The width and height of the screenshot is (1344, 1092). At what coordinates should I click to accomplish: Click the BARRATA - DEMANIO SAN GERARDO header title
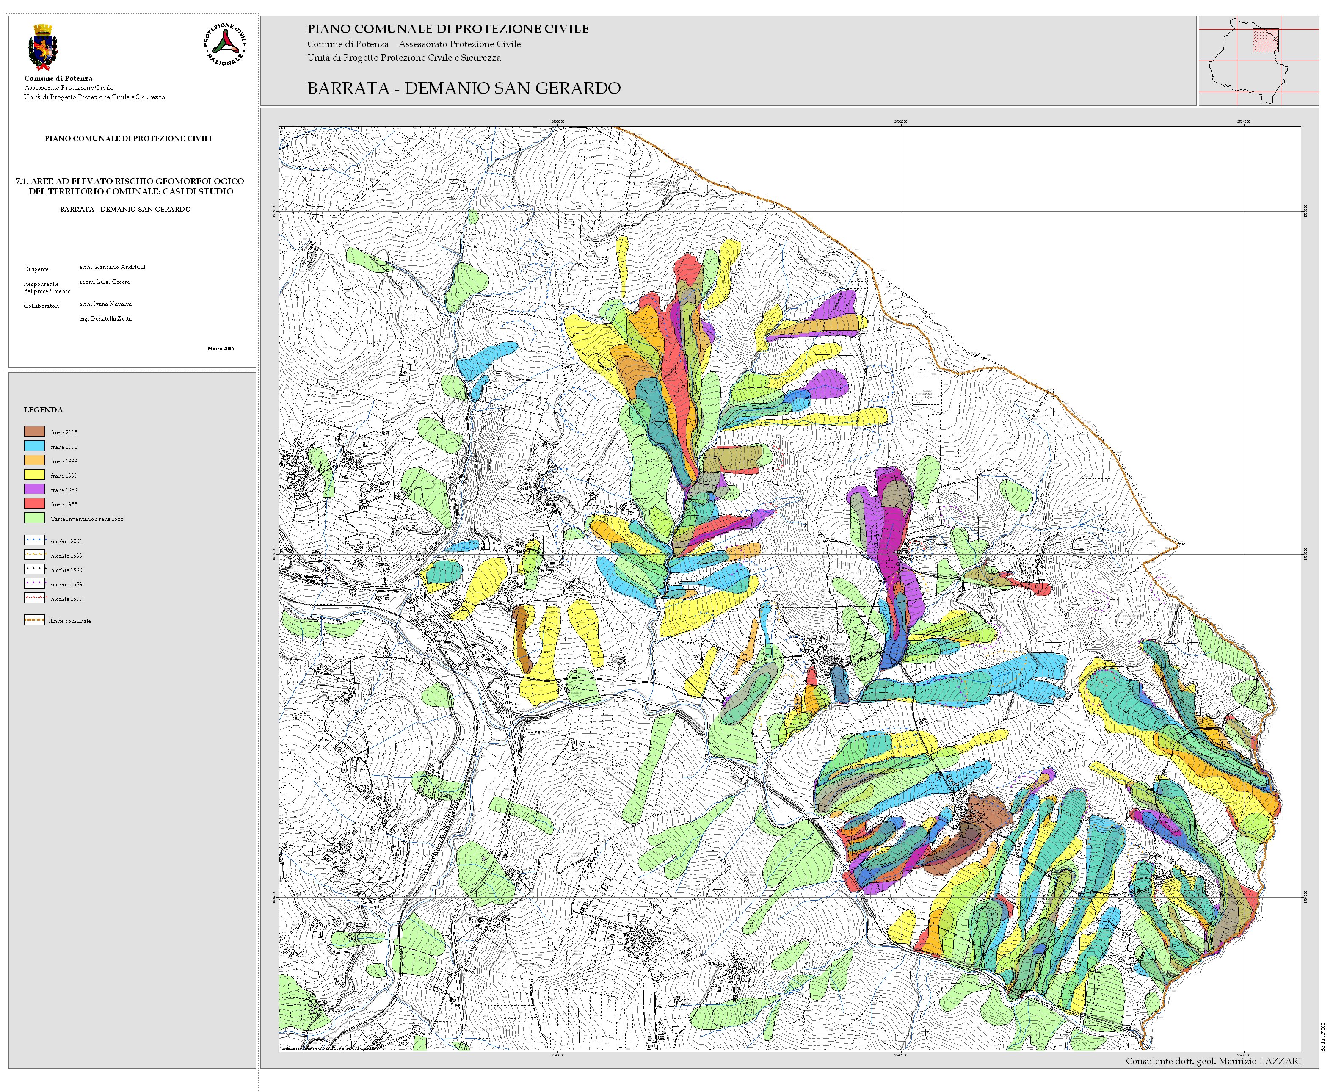(464, 88)
